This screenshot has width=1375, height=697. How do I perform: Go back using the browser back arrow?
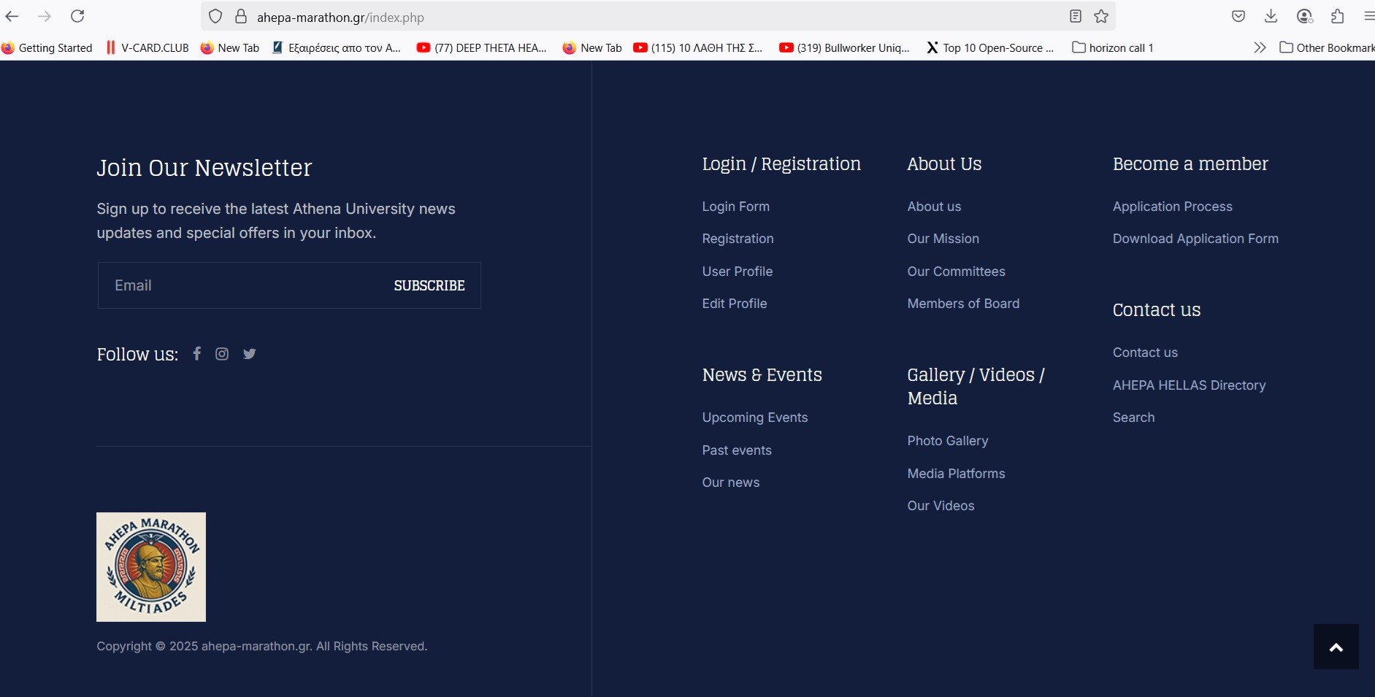click(x=12, y=16)
